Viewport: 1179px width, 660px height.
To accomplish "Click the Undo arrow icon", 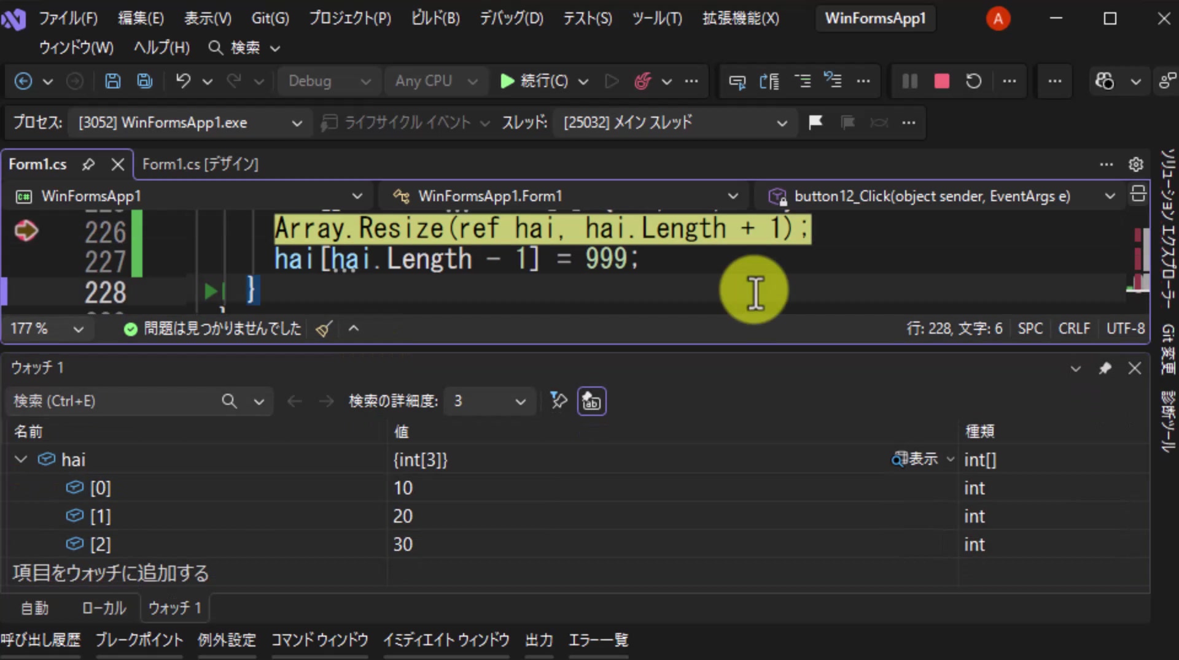I will 183,81.
